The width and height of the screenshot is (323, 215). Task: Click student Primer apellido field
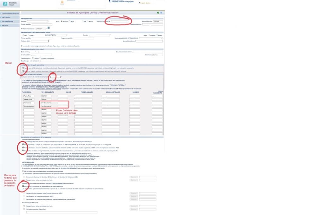pos(42,24)
